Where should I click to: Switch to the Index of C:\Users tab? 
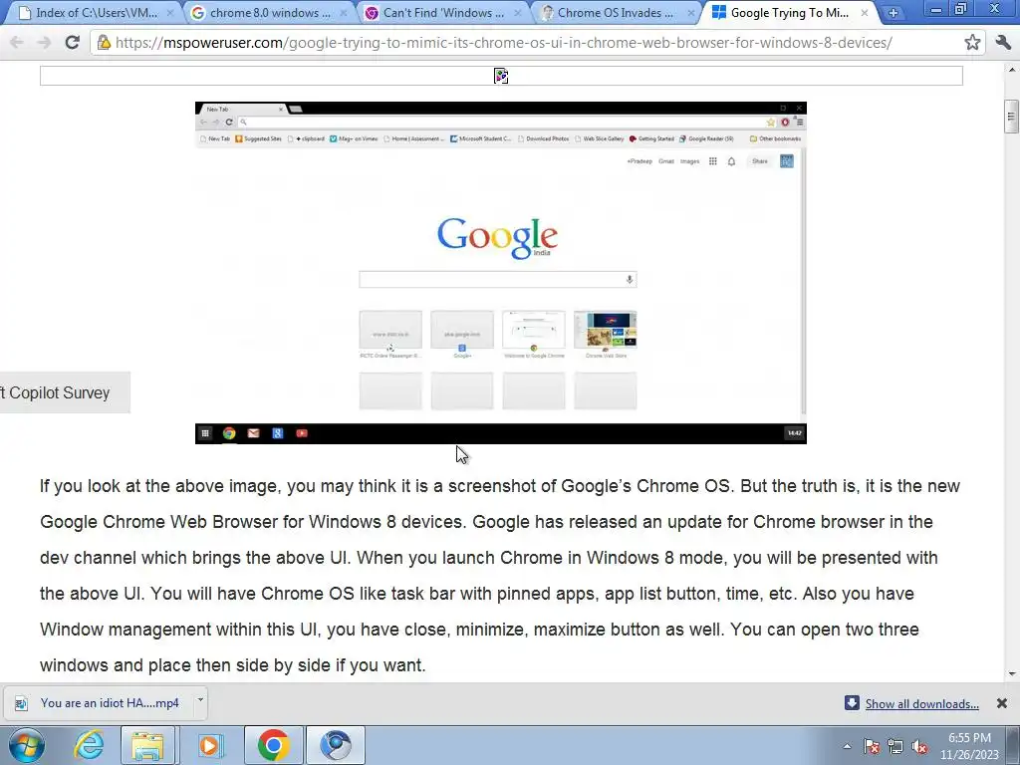coord(97,13)
